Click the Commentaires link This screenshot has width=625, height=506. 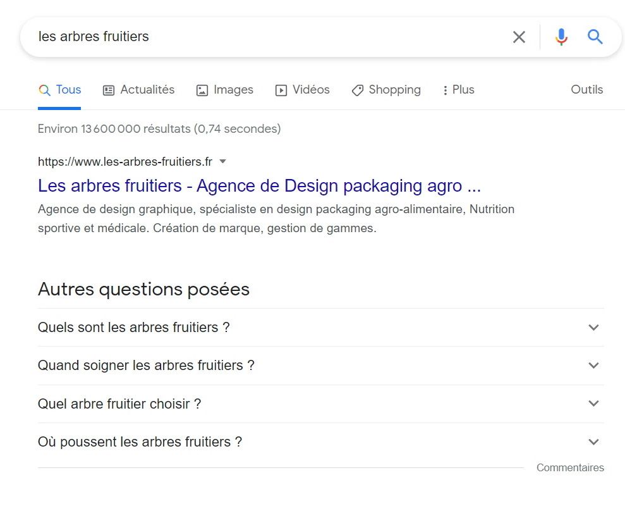click(x=570, y=467)
